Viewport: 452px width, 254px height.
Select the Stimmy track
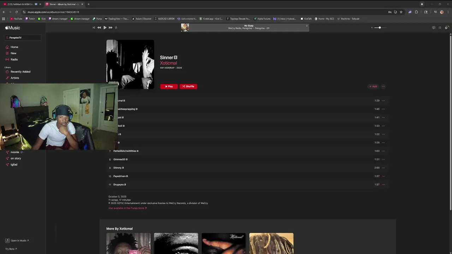point(247,168)
